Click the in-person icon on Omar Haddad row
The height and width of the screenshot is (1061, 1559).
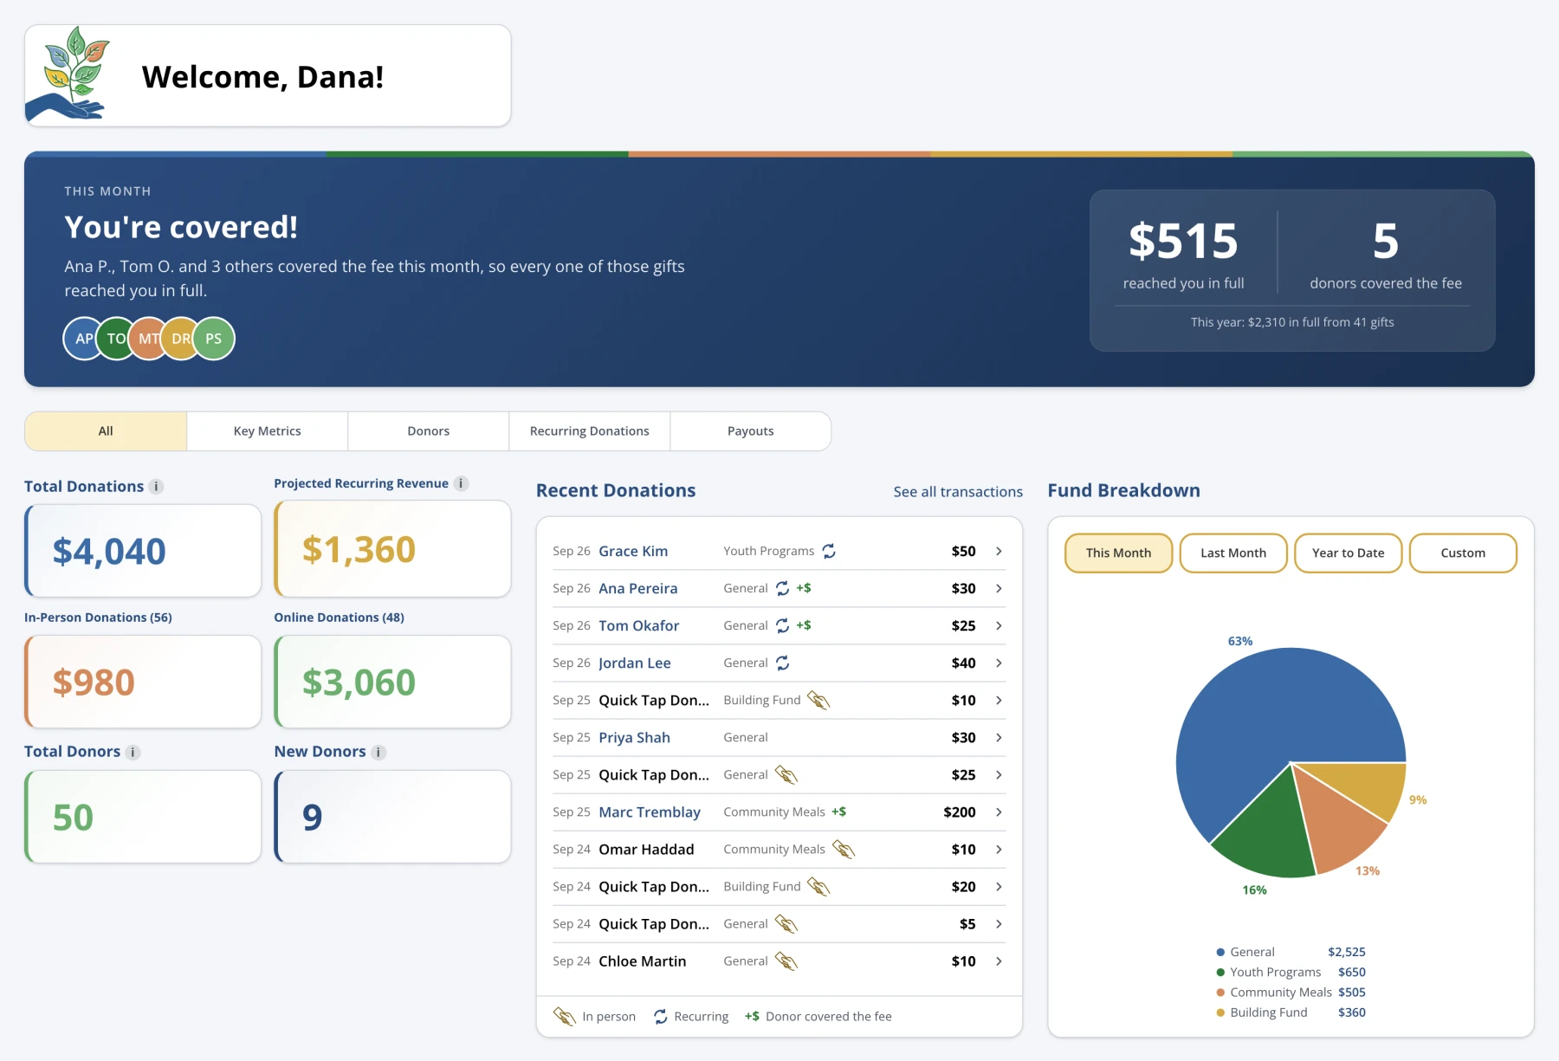[x=844, y=849]
